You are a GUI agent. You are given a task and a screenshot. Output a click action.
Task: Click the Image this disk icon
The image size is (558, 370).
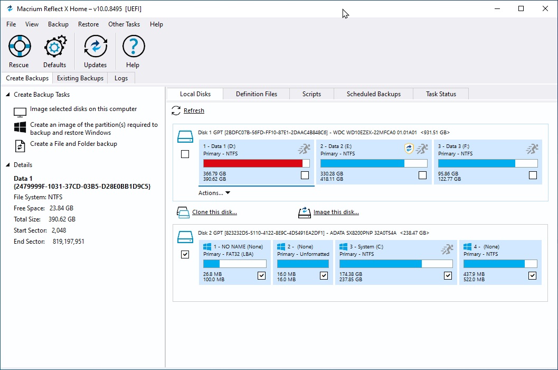(x=304, y=212)
